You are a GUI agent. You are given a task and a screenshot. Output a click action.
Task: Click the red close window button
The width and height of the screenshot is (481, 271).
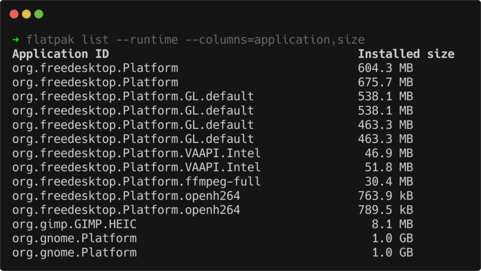[14, 14]
